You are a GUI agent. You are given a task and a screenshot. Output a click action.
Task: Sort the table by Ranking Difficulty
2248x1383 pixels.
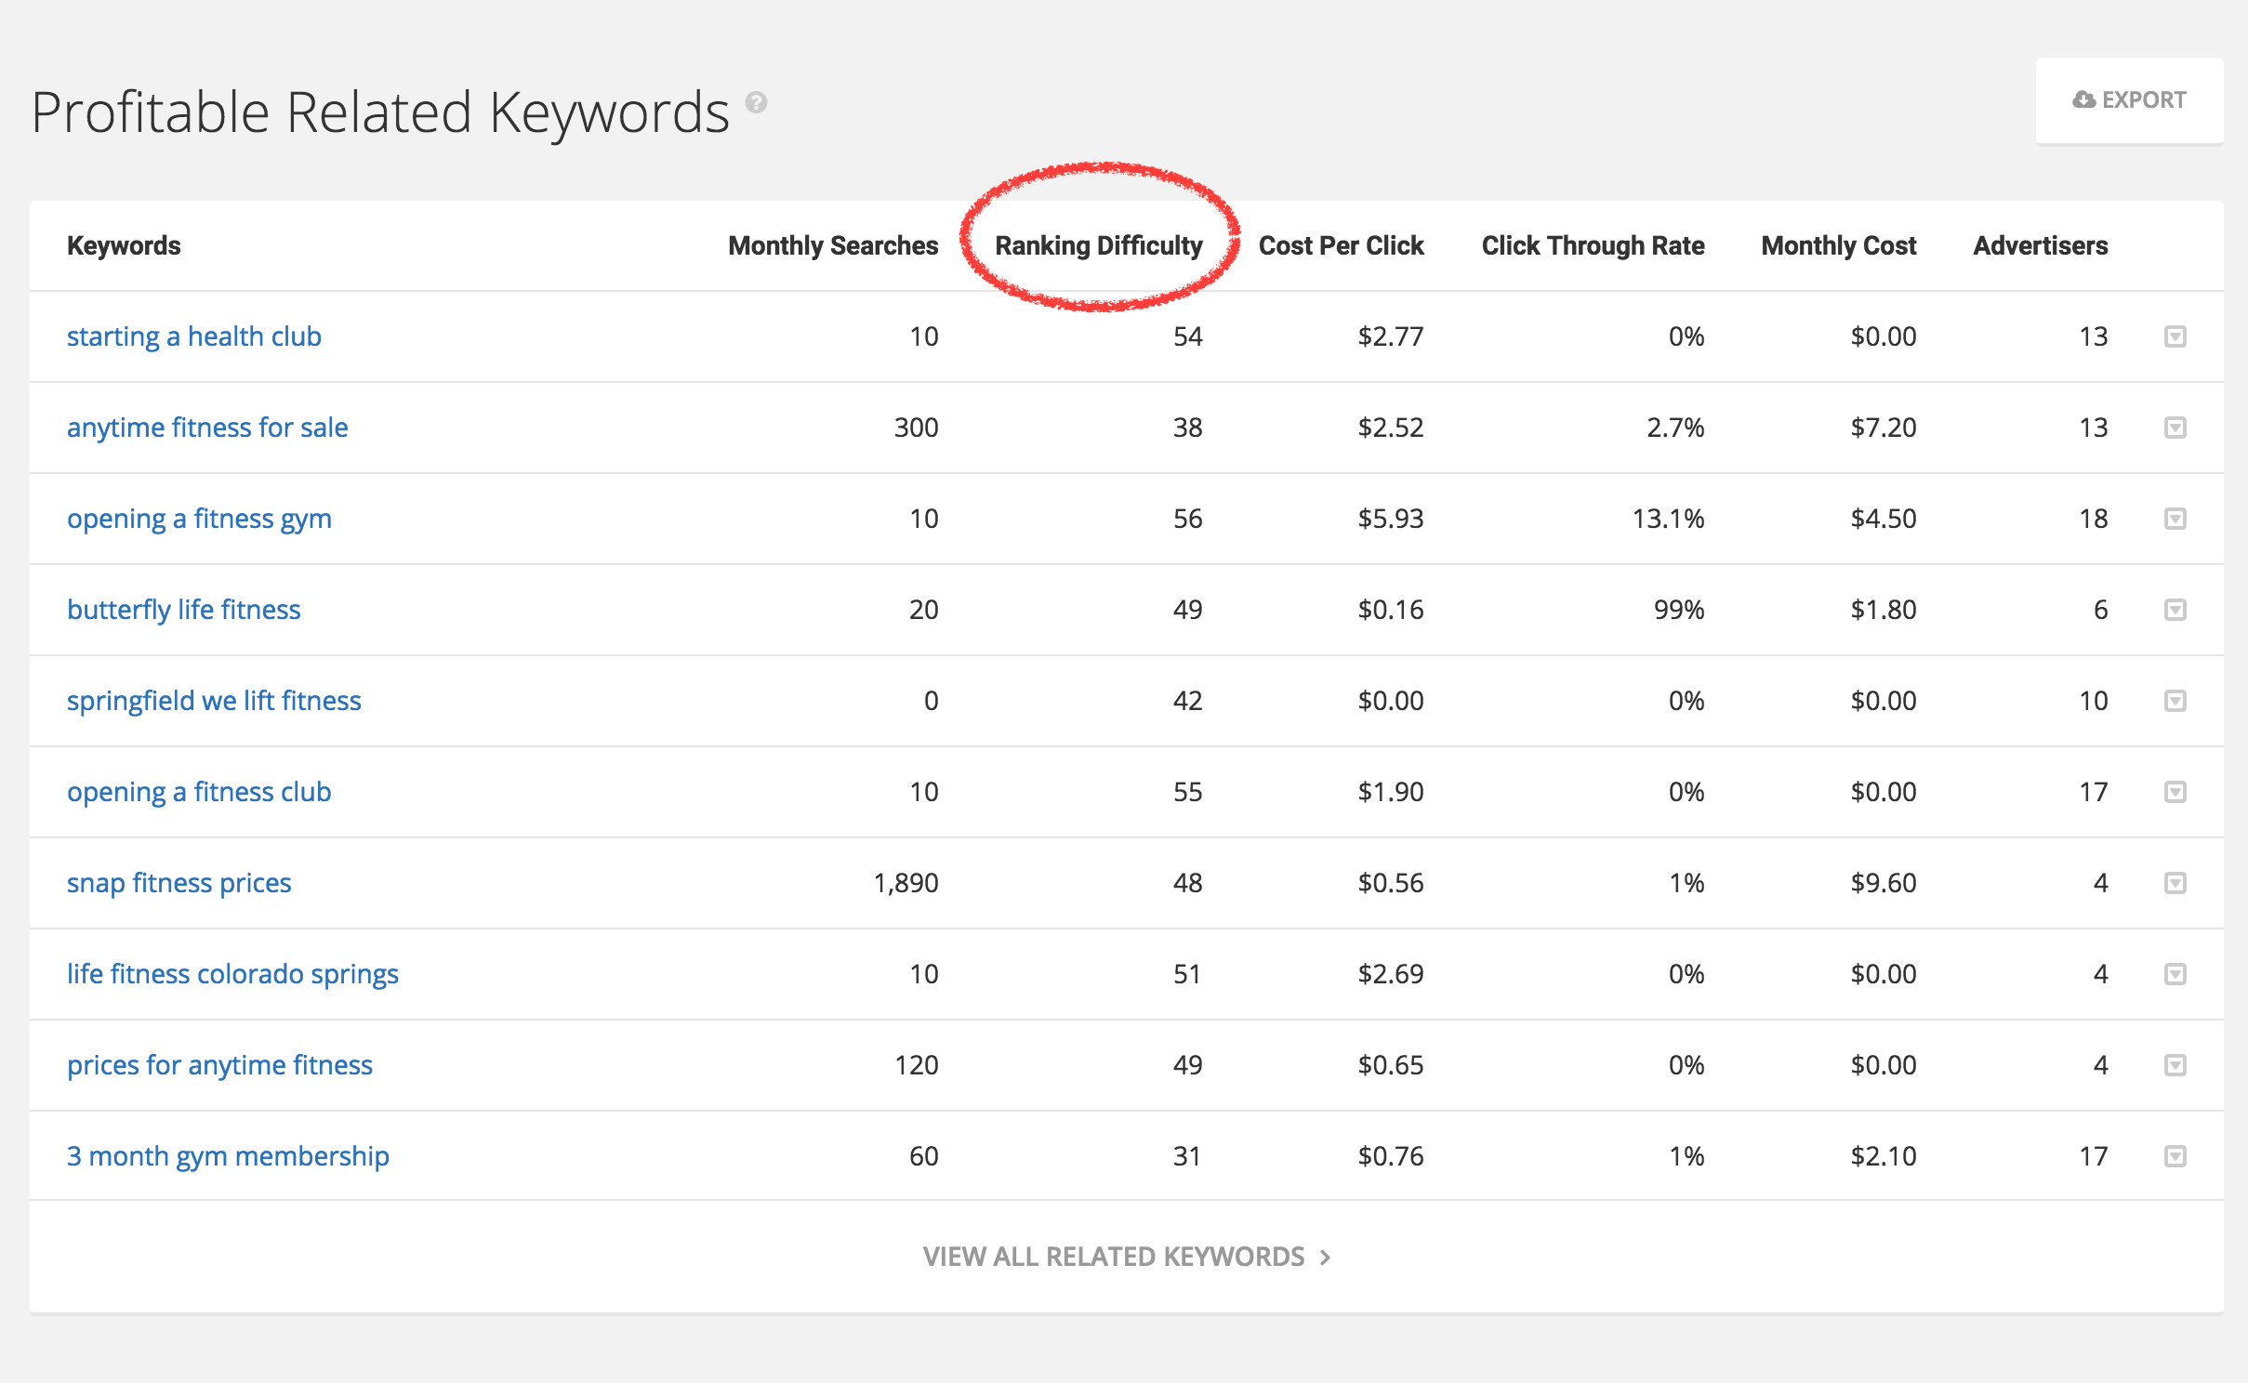pyautogui.click(x=1099, y=245)
